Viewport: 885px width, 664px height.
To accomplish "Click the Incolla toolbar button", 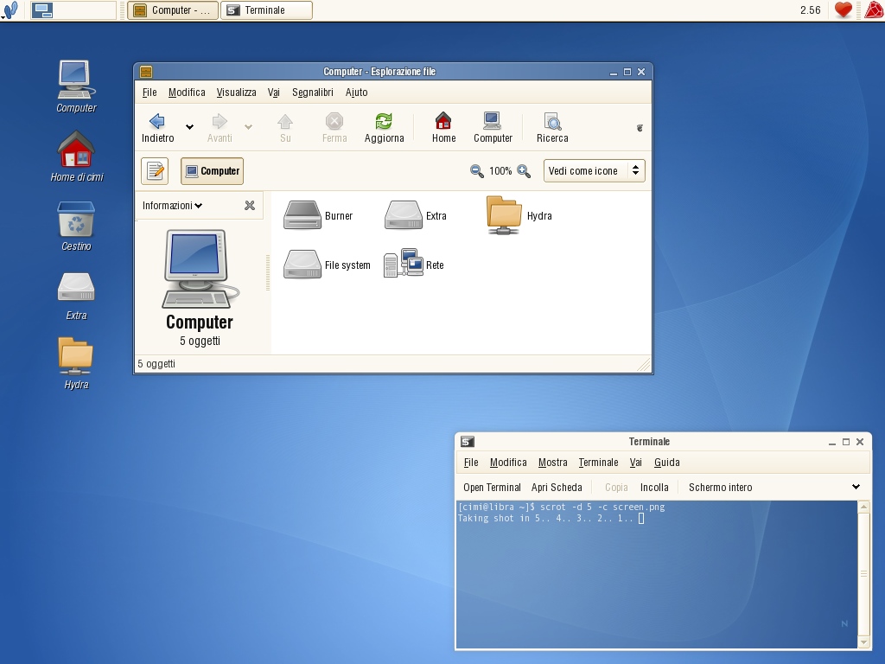I will pyautogui.click(x=654, y=488).
